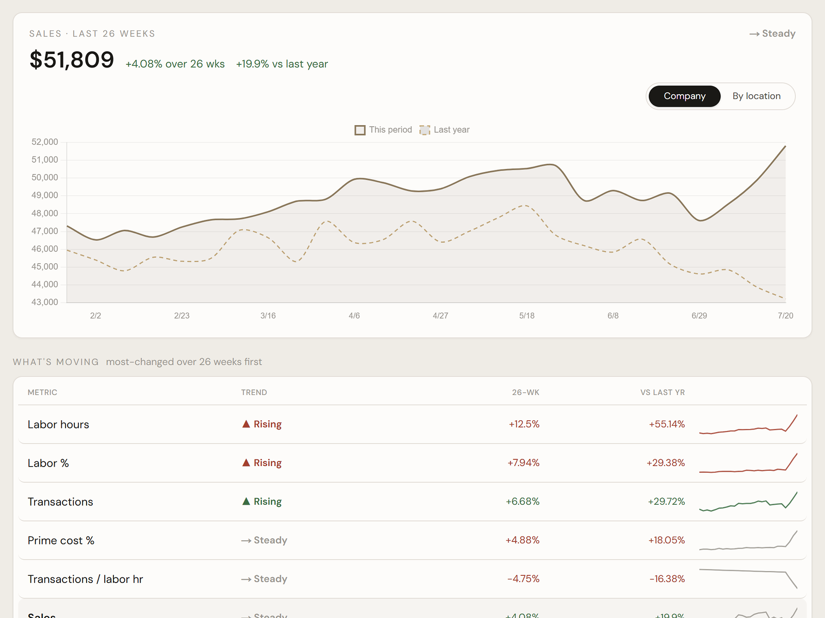Toggle This period legend swatch
Screen dimensions: 825x618
click(x=360, y=130)
